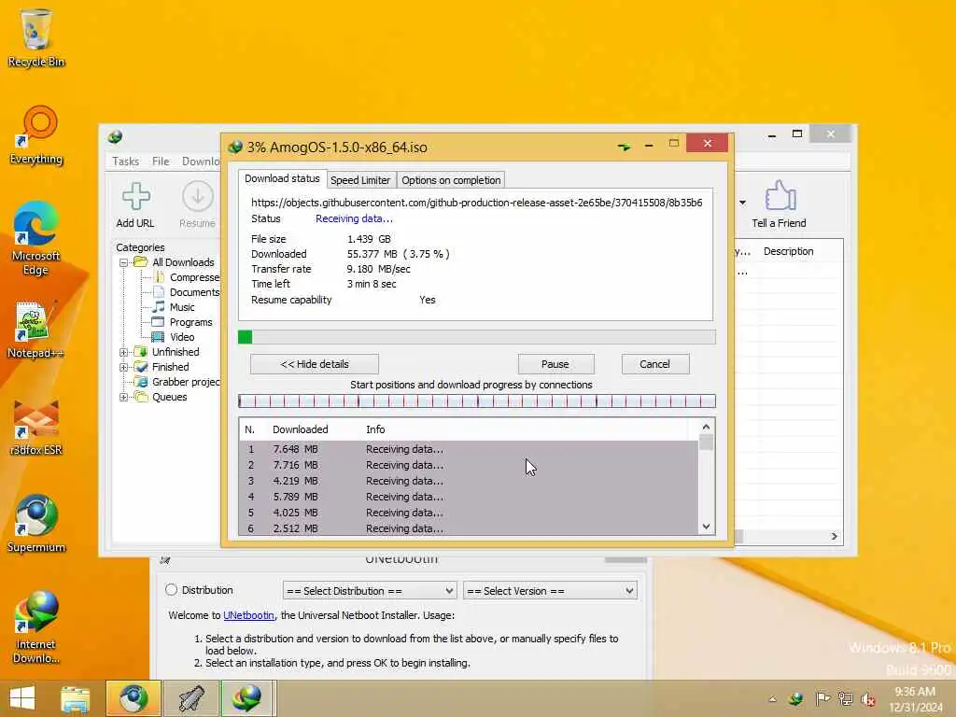The image size is (956, 717).
Task: Select connection row 3 with 4.219 MB
Action: click(469, 481)
